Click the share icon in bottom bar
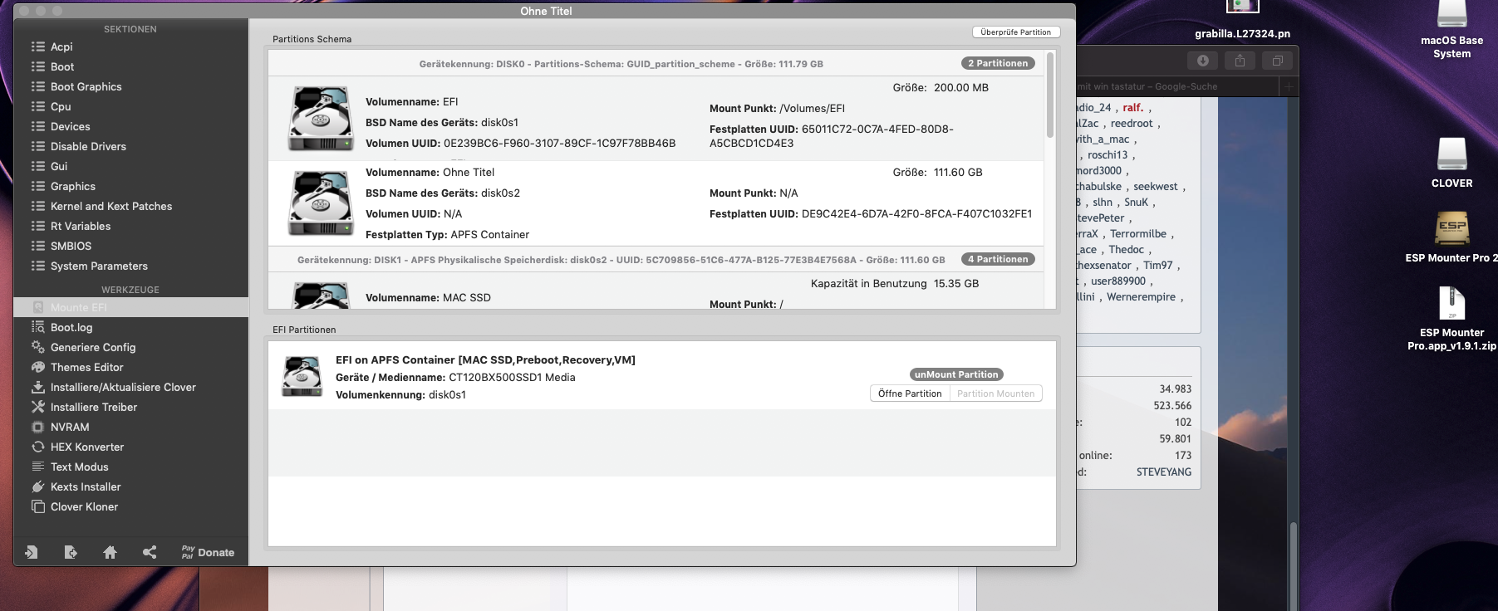Image resolution: width=1498 pixels, height=611 pixels. (x=150, y=552)
